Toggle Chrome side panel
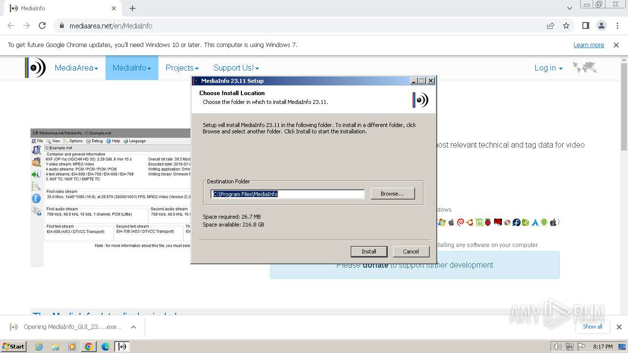Viewport: 628px width, 353px height. click(x=586, y=25)
